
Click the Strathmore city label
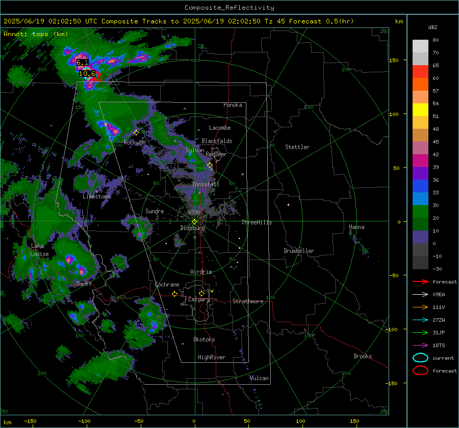pyautogui.click(x=248, y=301)
